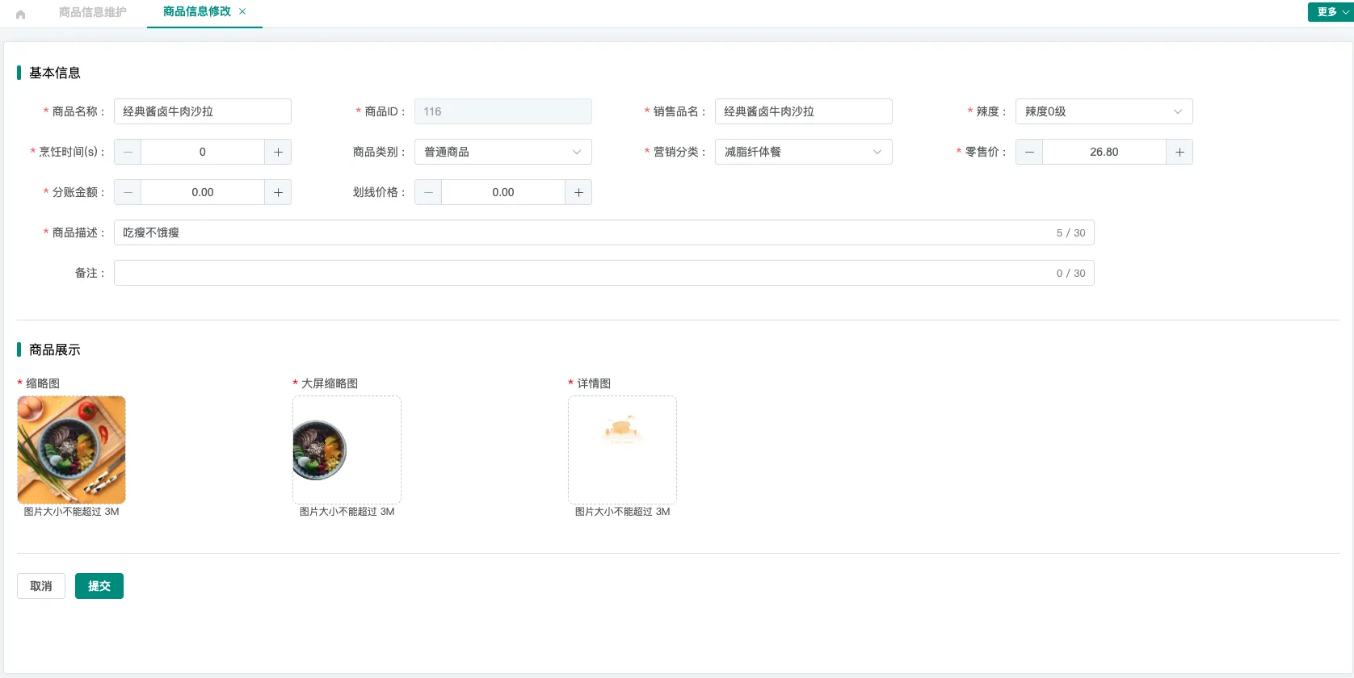Click the 分账金额 value field
This screenshot has height=678, width=1354.
[x=203, y=192]
